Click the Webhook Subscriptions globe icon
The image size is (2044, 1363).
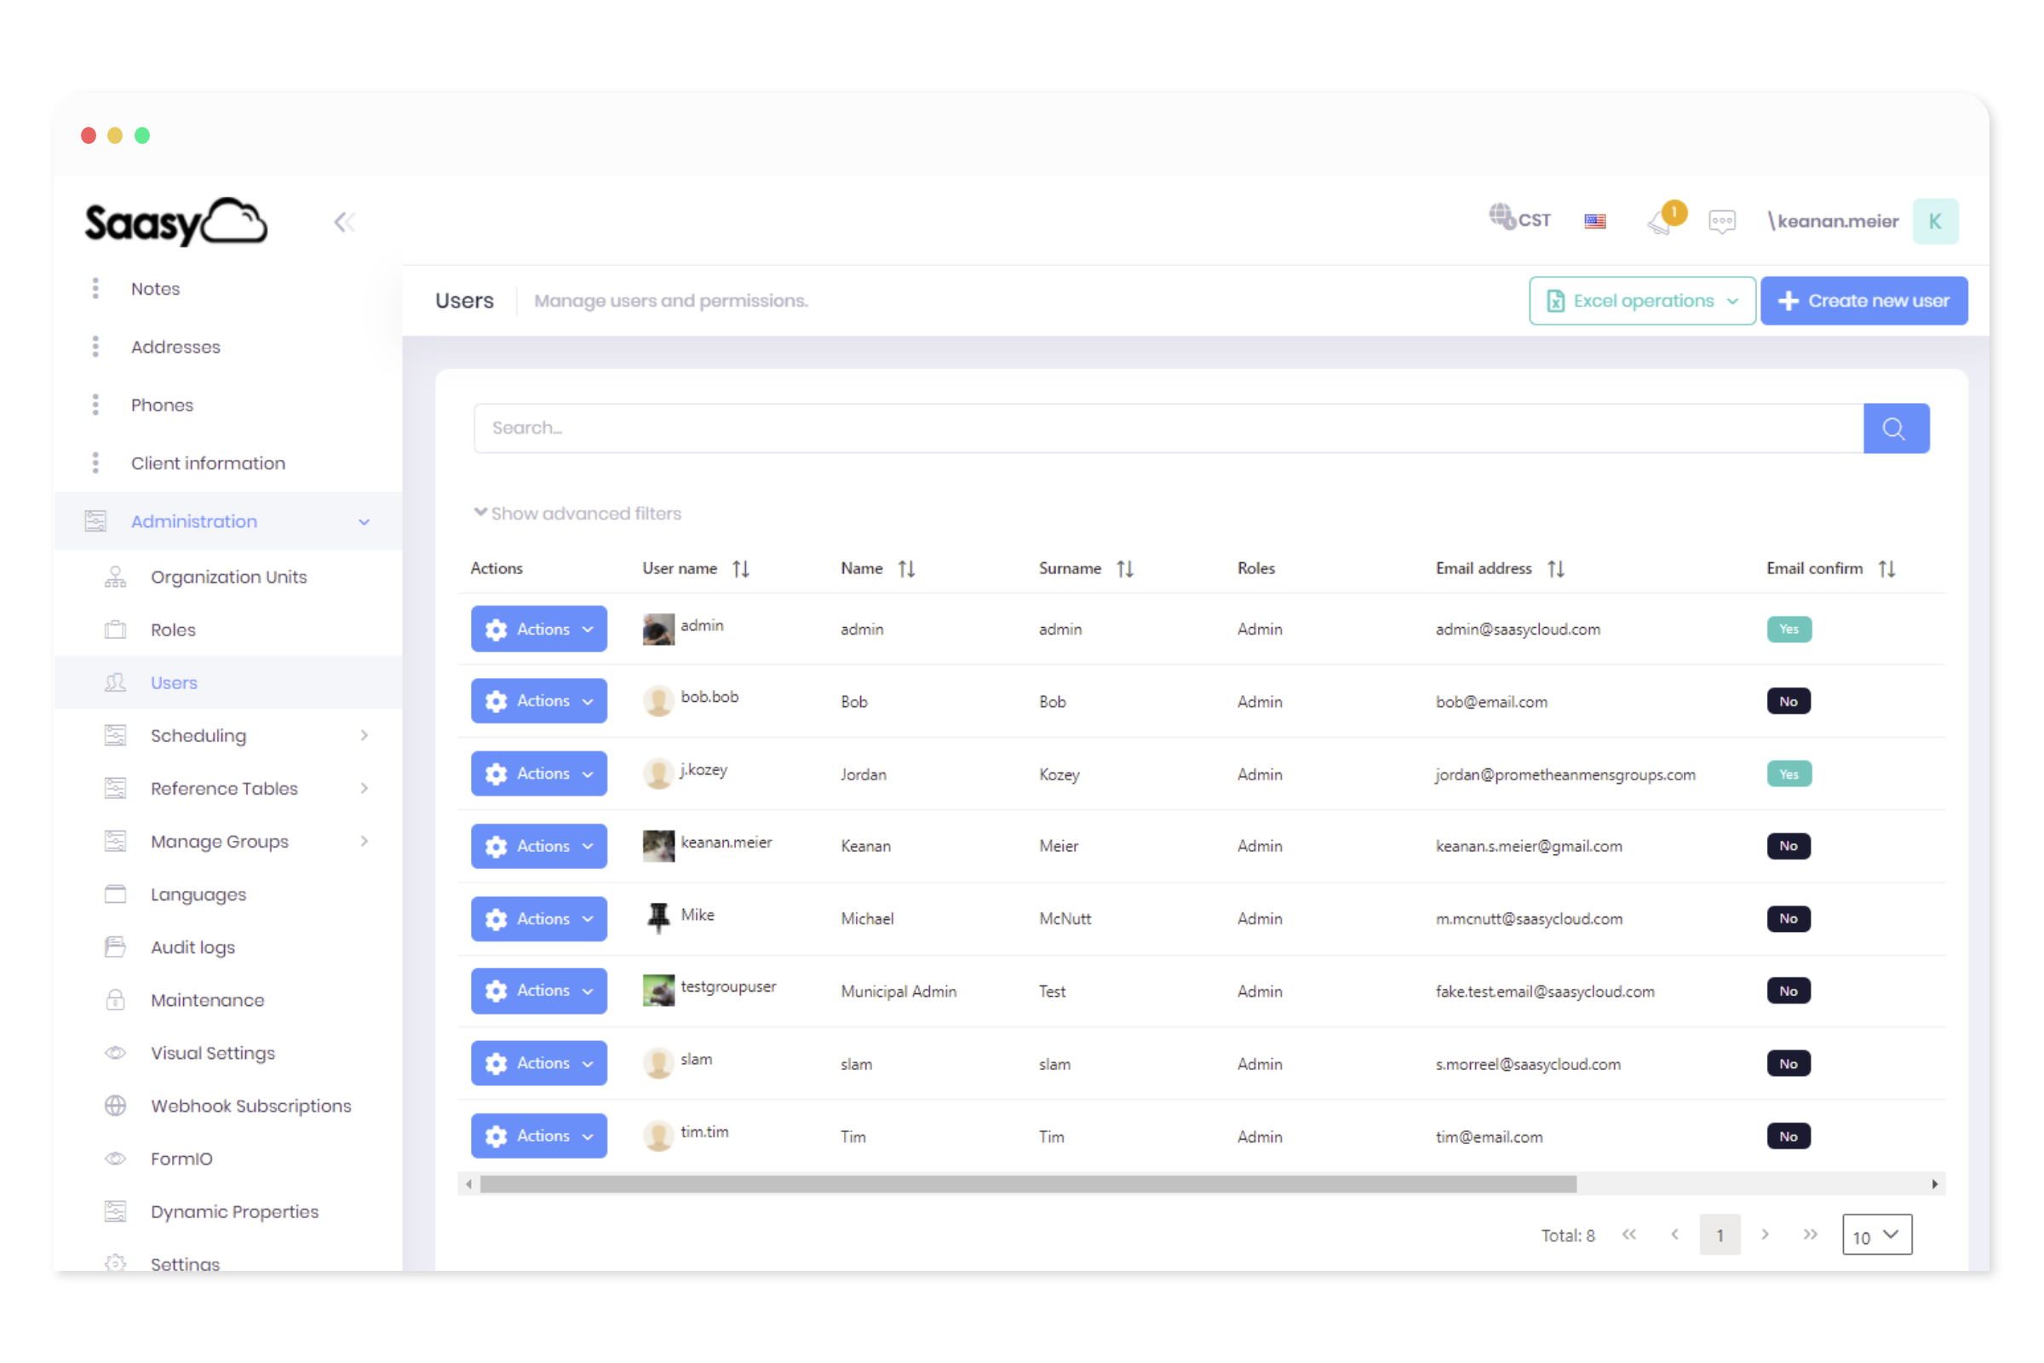tap(116, 1106)
